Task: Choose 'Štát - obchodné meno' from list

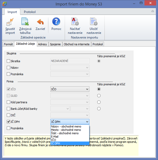Action: pyautogui.click(x=70, y=133)
